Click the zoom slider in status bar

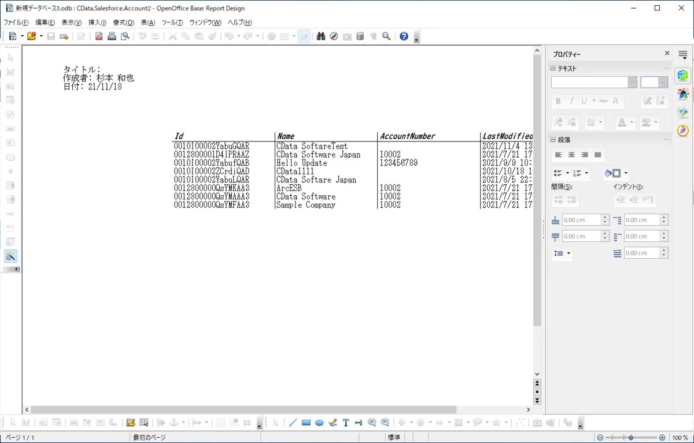[630, 438]
